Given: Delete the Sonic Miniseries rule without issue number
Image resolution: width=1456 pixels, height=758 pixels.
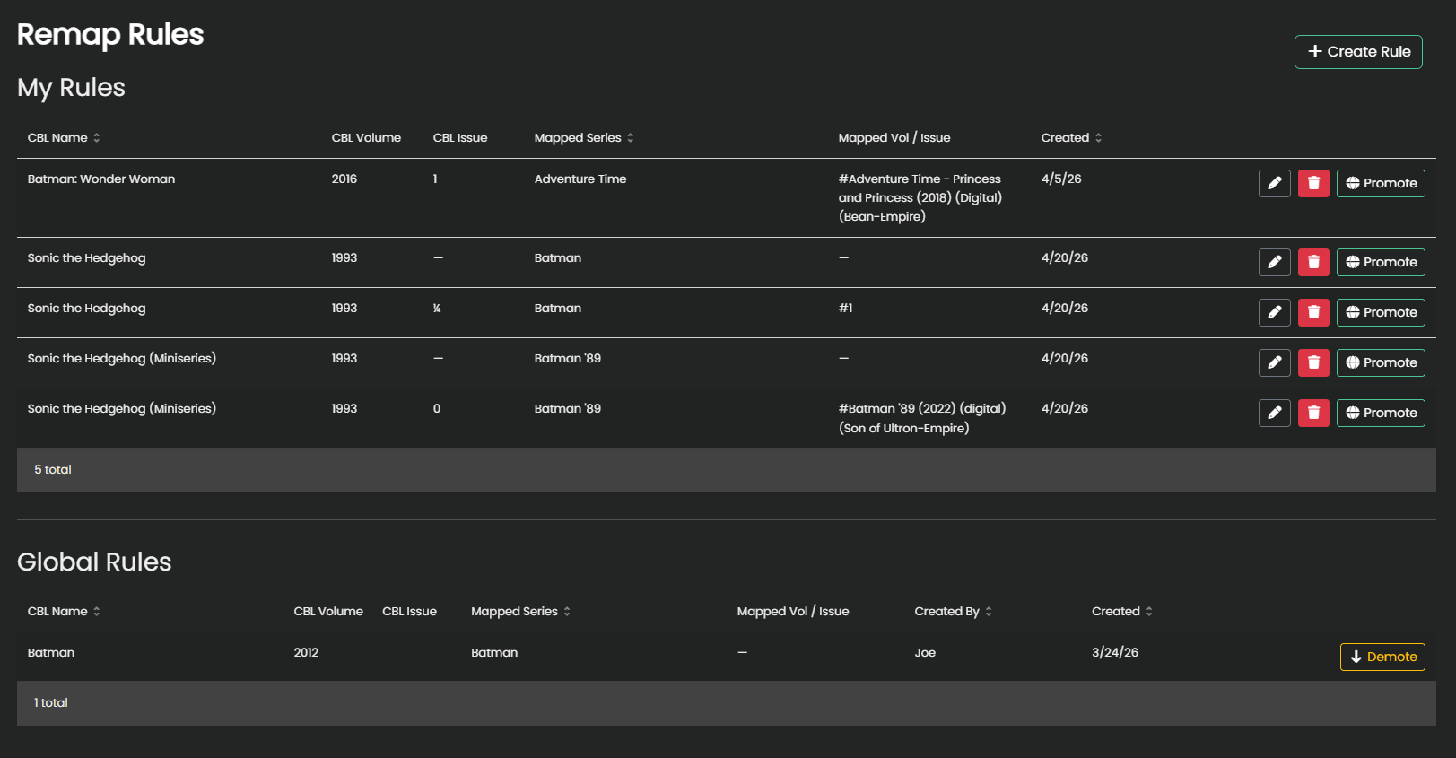Looking at the screenshot, I should pyautogui.click(x=1313, y=362).
